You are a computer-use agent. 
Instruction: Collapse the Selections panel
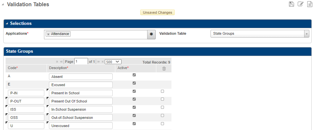(x=7, y=24)
